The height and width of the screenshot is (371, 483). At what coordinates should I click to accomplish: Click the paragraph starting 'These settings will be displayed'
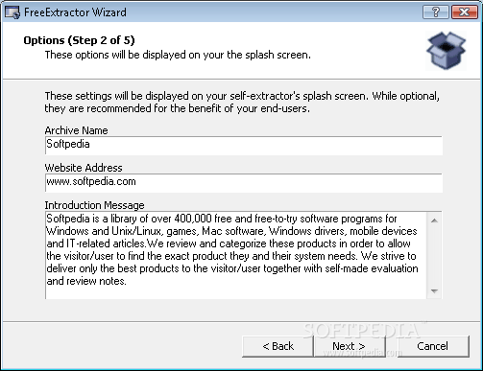242,103
